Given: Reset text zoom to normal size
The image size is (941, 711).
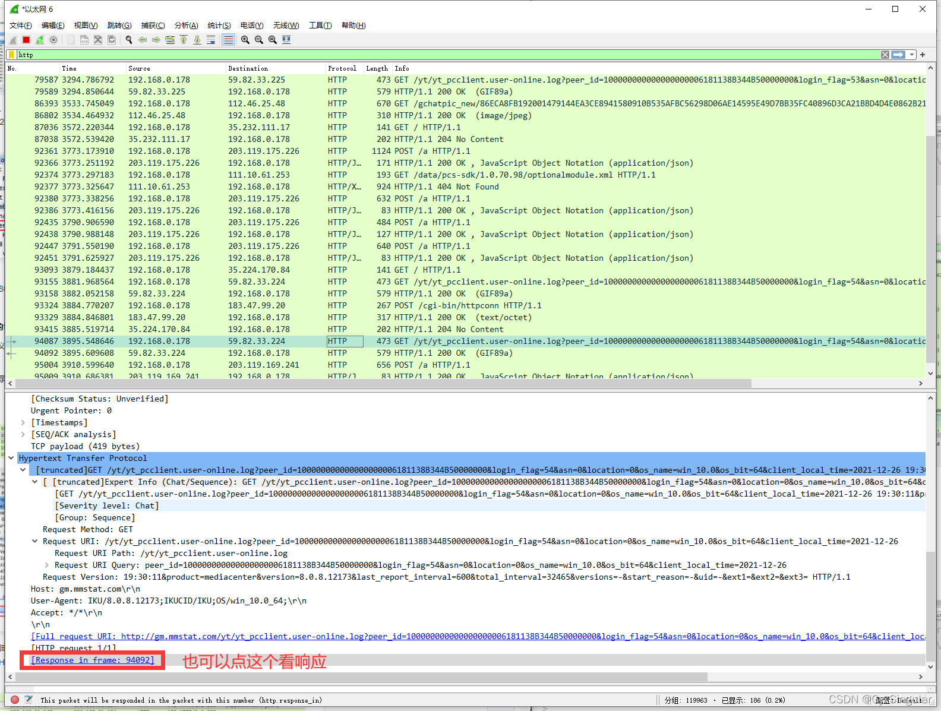Looking at the screenshot, I should [x=273, y=40].
